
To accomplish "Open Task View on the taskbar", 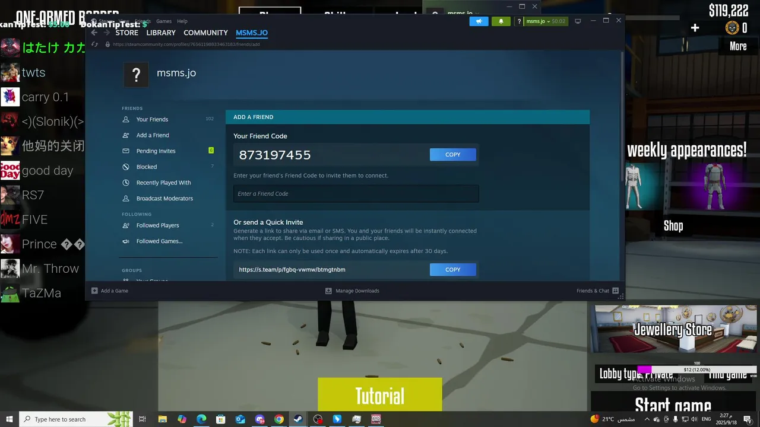I will point(142,419).
